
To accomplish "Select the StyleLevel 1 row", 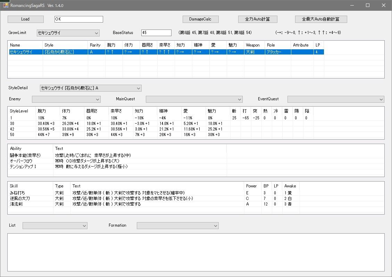I will click(161, 118).
